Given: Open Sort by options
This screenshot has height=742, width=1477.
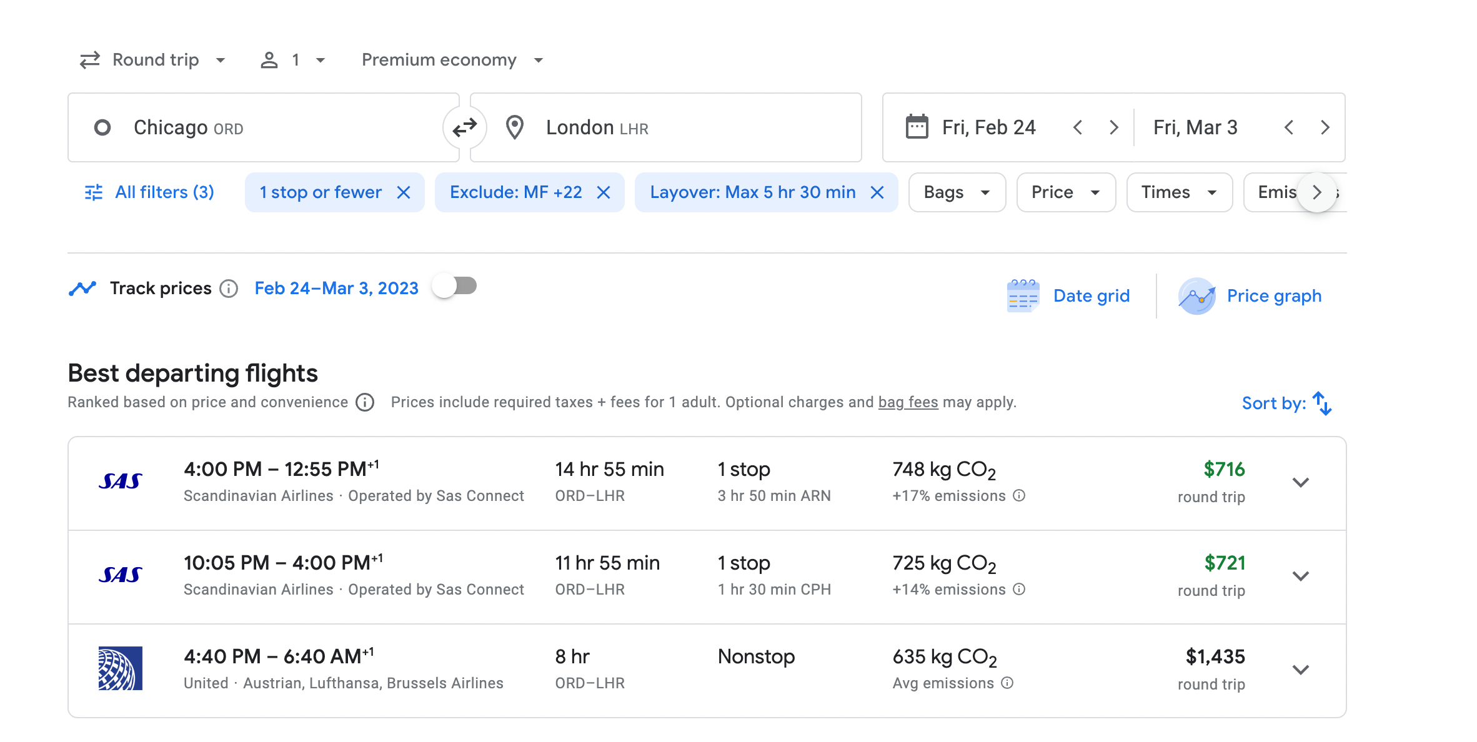Looking at the screenshot, I should pyautogui.click(x=1286, y=403).
